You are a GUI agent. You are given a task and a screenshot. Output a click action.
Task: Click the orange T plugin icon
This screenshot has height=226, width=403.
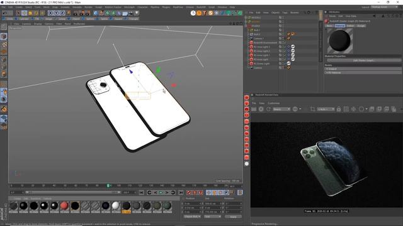click(205, 13)
